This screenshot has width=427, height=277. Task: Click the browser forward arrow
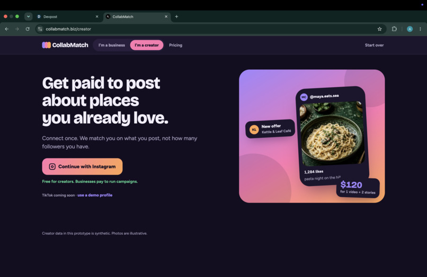click(x=17, y=29)
